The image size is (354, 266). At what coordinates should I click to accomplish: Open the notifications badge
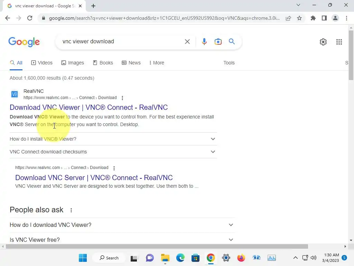pos(344,258)
